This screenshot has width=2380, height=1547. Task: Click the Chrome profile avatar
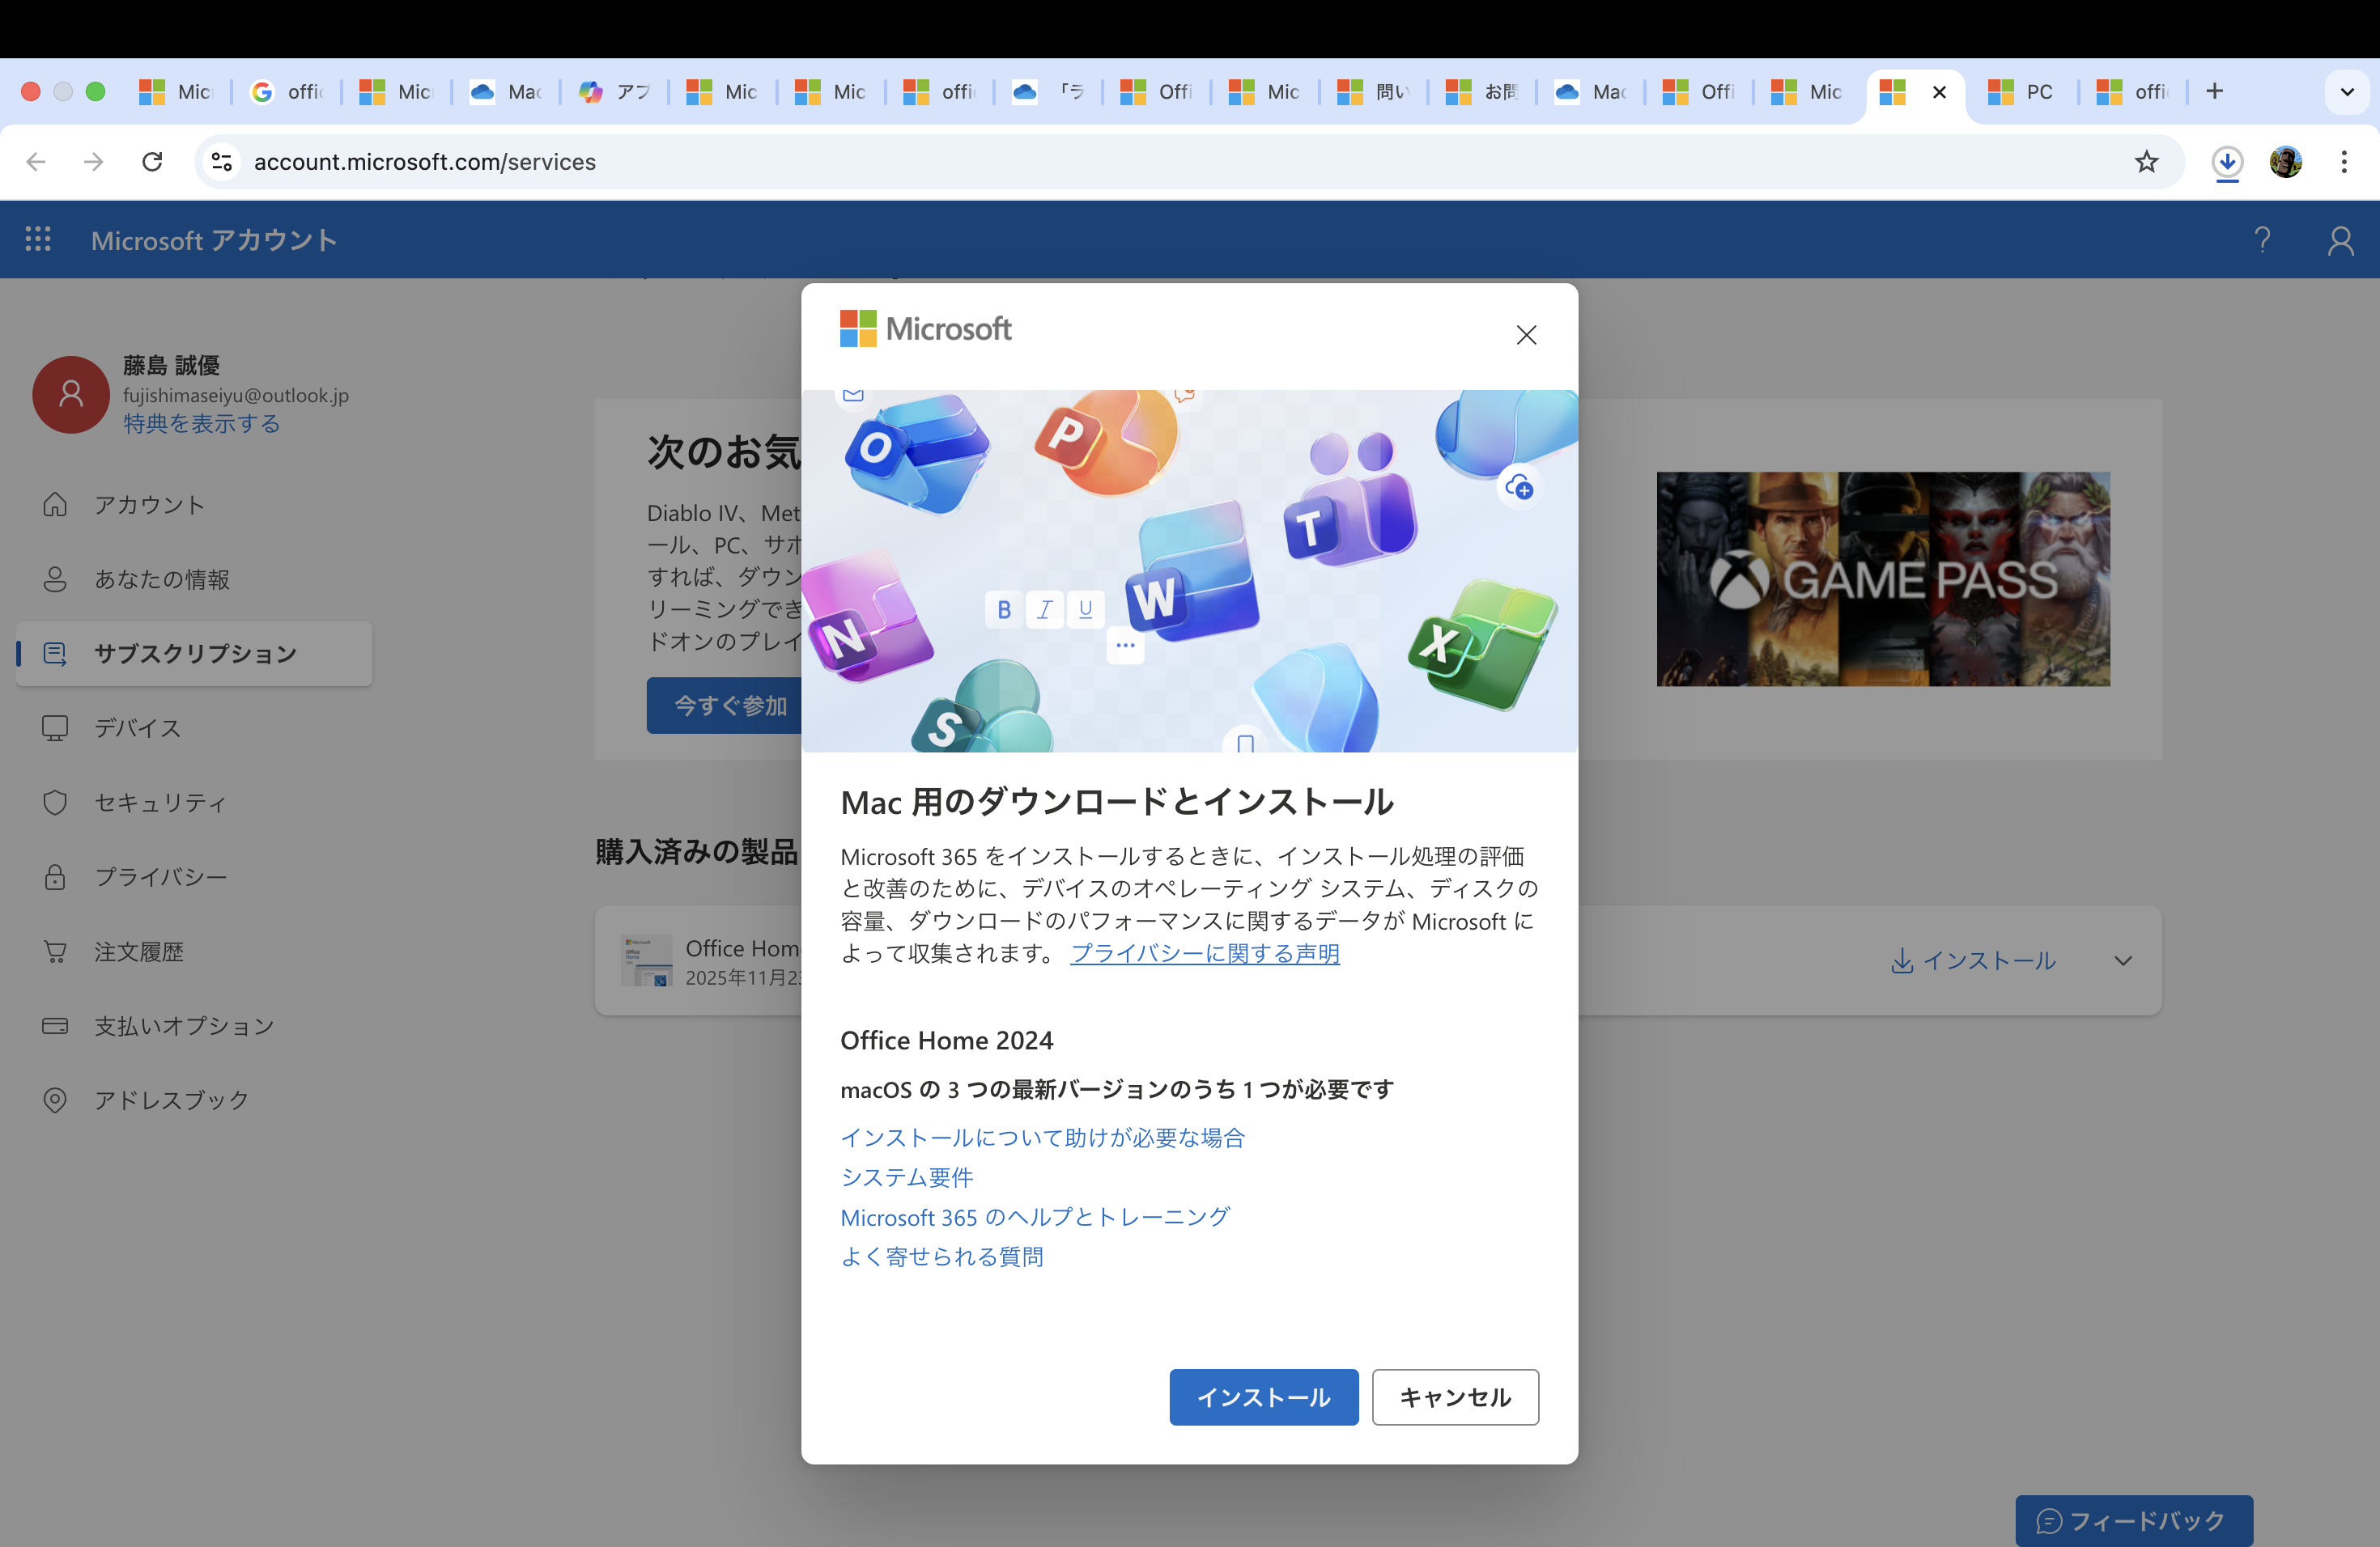2286,162
